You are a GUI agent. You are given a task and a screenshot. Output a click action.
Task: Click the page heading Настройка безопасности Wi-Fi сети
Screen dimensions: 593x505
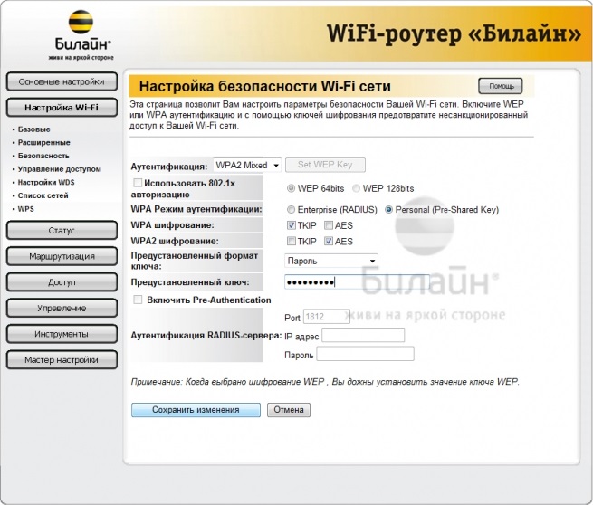click(264, 86)
